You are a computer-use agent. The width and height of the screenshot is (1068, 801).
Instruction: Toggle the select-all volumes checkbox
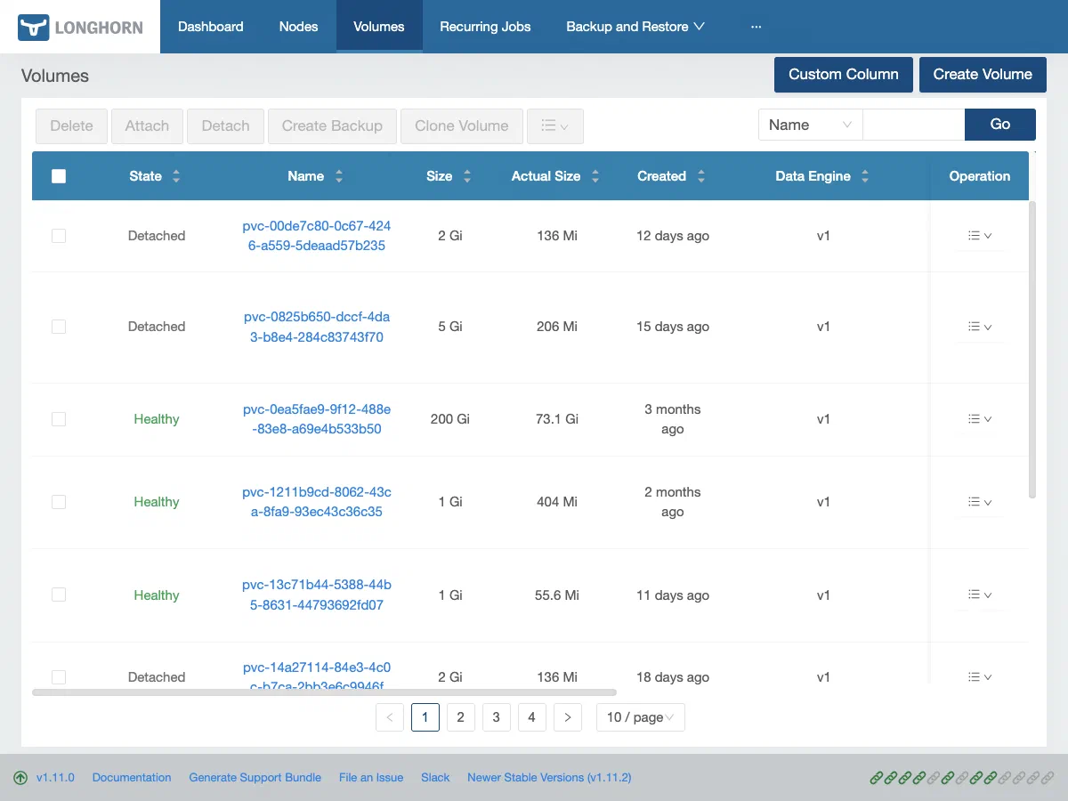point(59,176)
